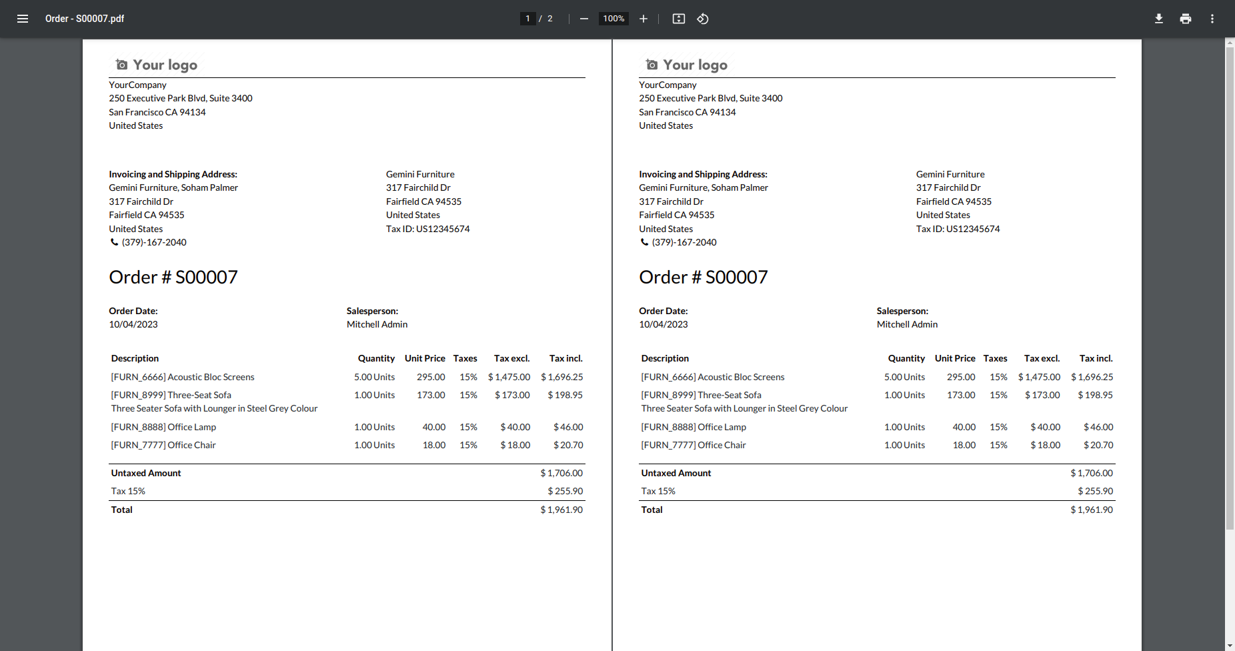Click the camera icon on right page logo
The width and height of the screenshot is (1235, 651).
(652, 65)
